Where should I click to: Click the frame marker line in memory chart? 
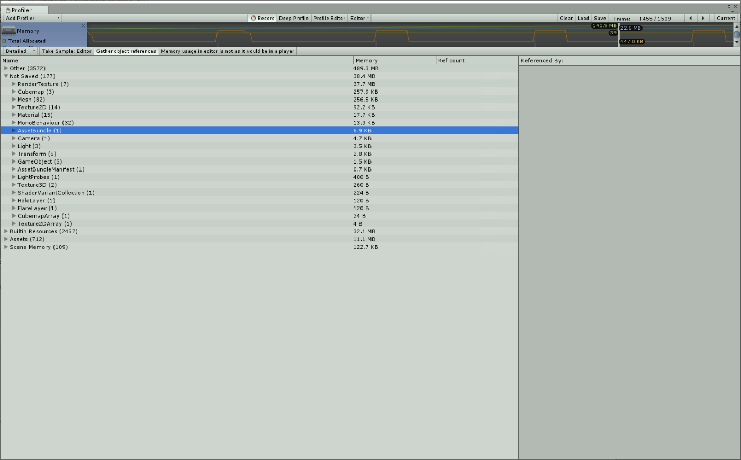[618, 34]
